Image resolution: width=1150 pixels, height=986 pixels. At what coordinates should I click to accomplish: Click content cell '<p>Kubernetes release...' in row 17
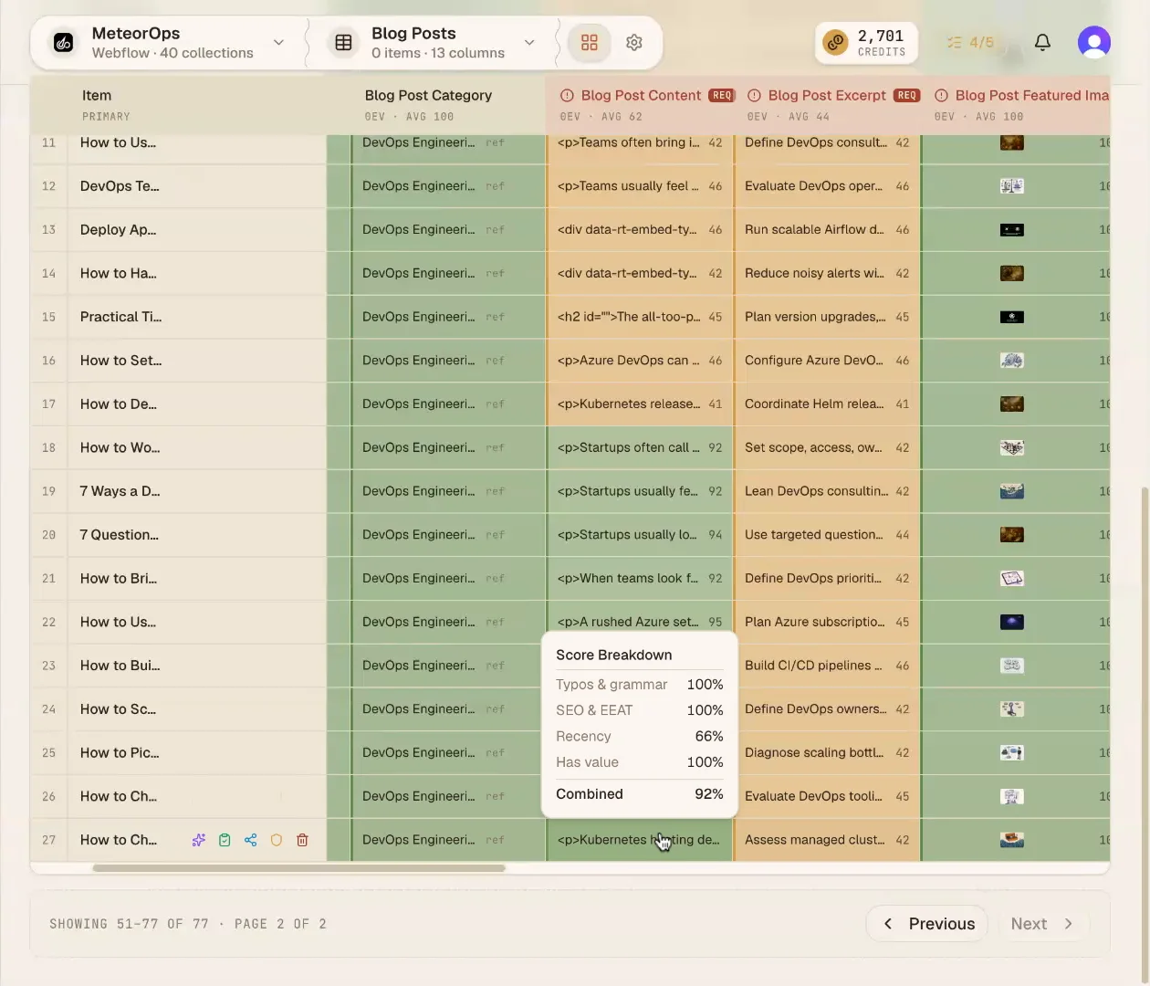[x=640, y=404]
